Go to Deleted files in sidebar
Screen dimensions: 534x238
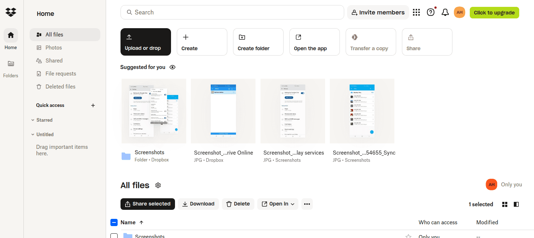click(x=65, y=87)
